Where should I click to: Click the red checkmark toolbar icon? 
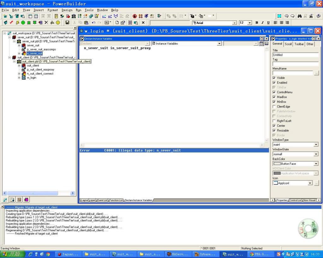tap(12, 23)
